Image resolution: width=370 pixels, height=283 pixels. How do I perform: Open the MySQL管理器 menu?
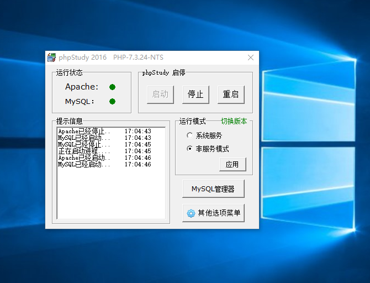pos(213,188)
